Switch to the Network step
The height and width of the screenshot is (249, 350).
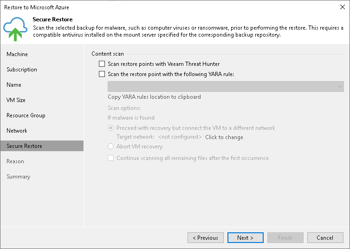[17, 131]
